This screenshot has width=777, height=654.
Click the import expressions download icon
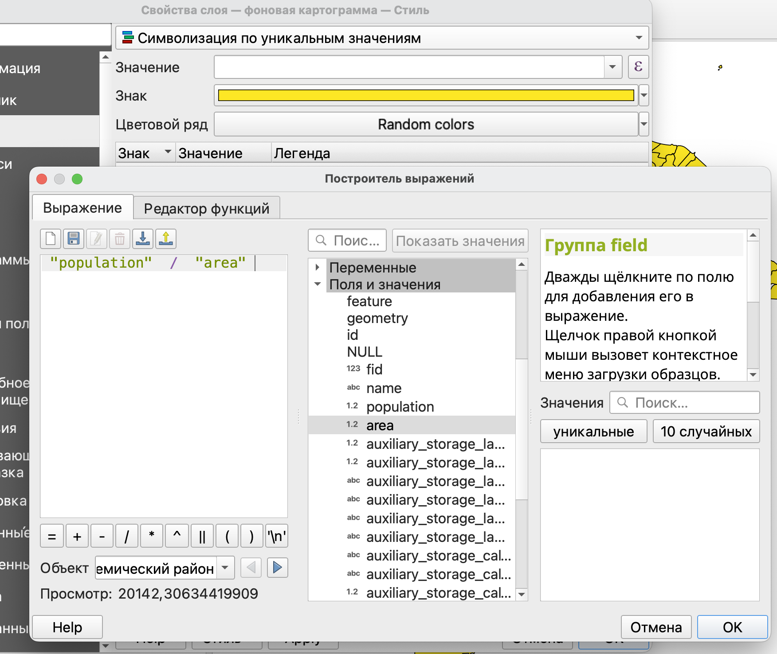143,239
